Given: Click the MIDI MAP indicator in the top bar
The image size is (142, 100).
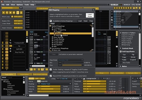Looking at the screenshot, I should pyautogui.click(x=114, y=5).
